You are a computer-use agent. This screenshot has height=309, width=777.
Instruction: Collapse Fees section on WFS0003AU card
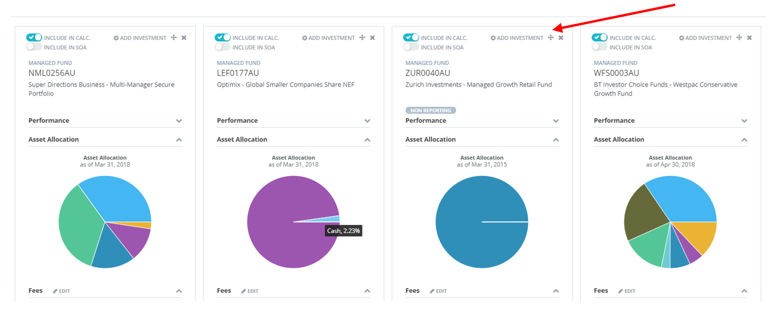744,291
